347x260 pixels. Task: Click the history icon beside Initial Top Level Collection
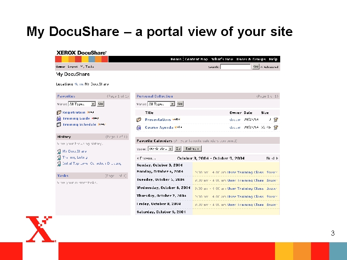(59, 164)
